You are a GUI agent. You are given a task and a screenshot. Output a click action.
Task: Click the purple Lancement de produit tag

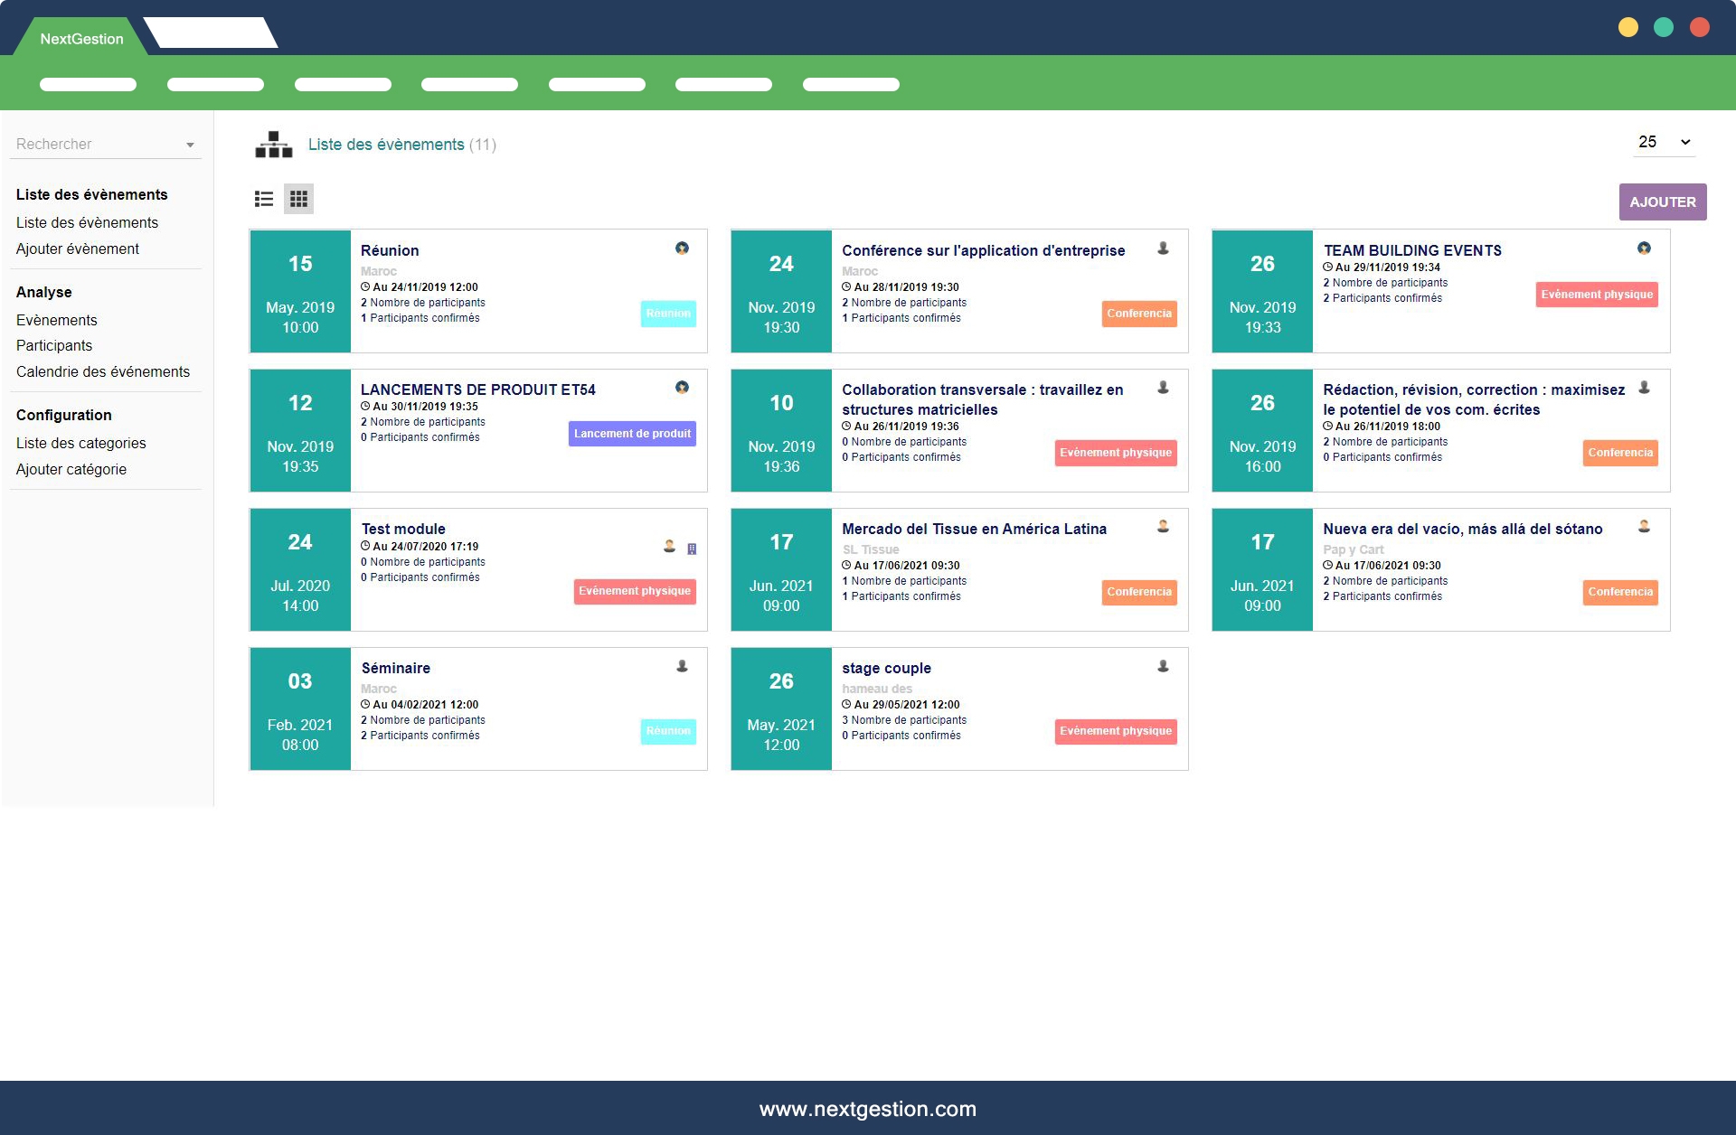[632, 434]
